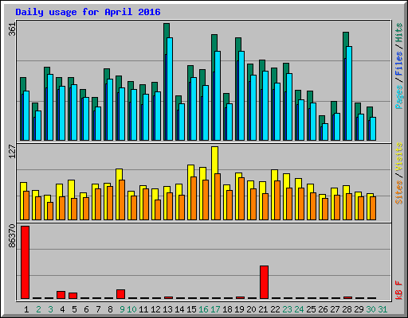Select day 1 on the x-axis

(x=26, y=309)
